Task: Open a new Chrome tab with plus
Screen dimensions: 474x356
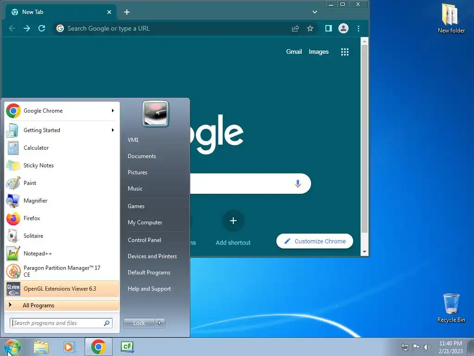Action: (x=127, y=12)
